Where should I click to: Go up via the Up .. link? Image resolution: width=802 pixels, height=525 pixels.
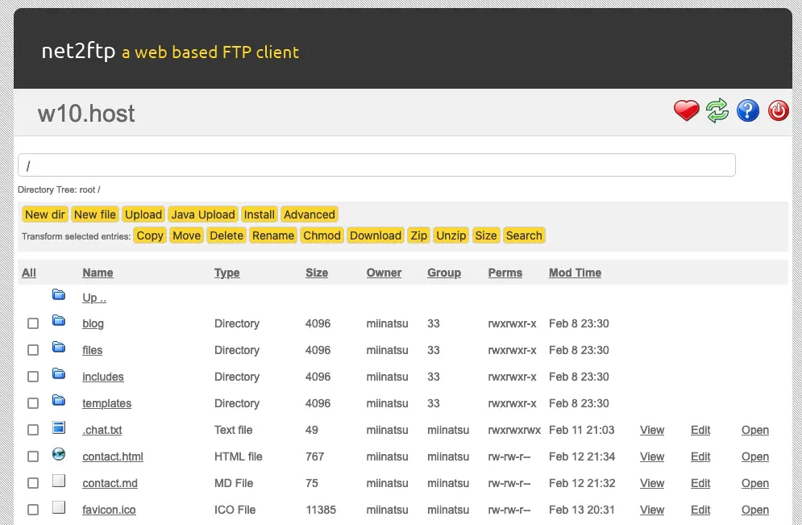[x=94, y=298]
